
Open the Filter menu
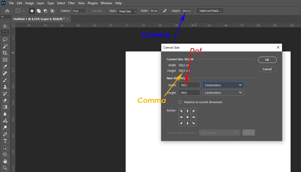[x=71, y=3]
